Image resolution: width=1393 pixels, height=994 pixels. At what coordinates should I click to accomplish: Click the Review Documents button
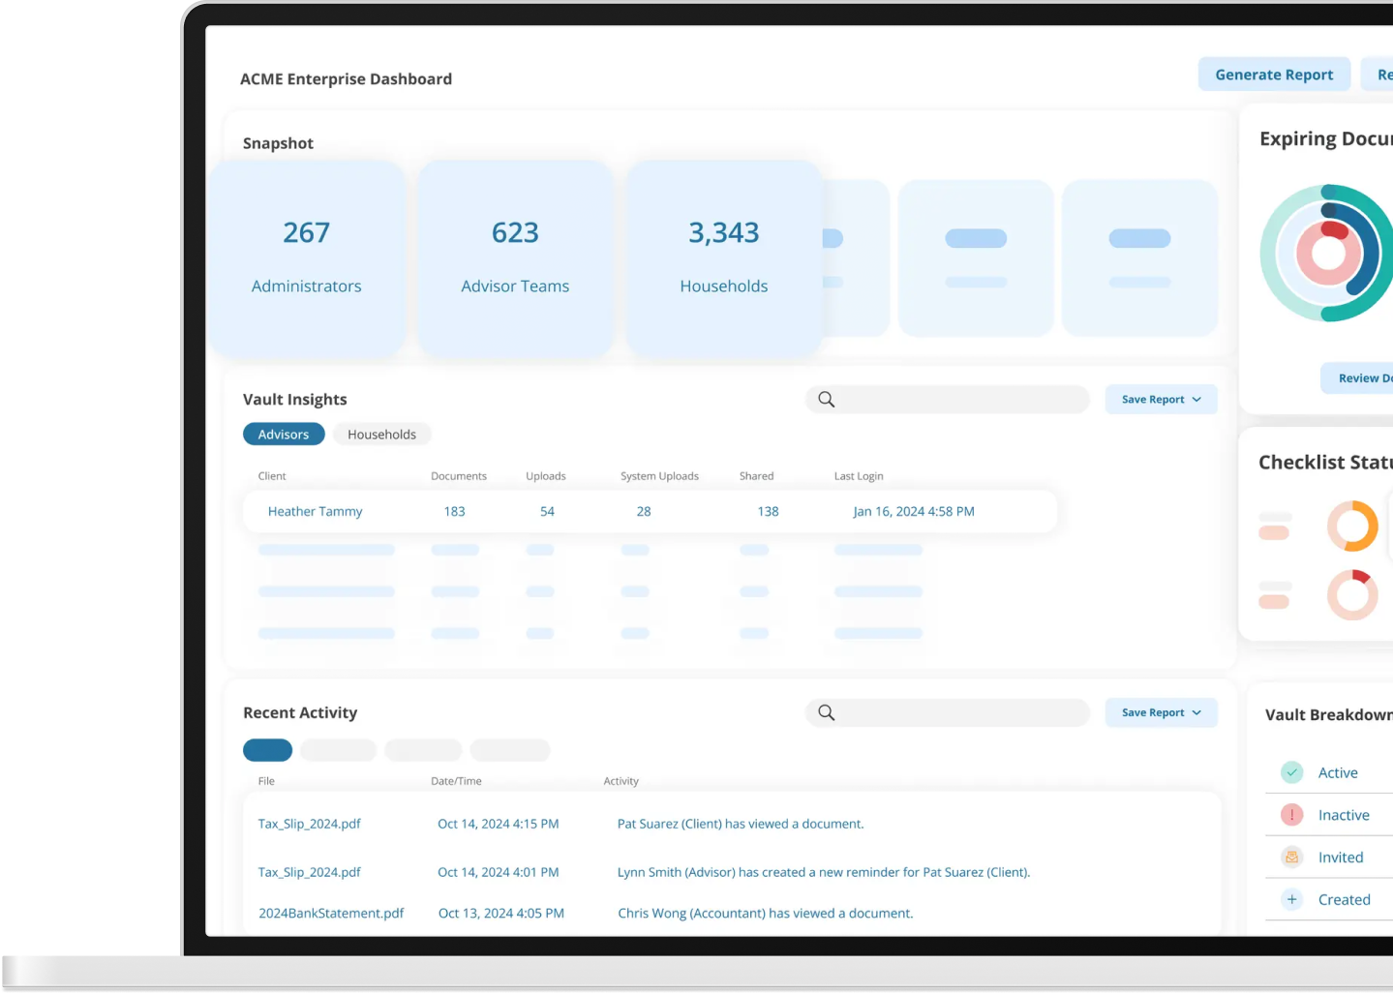[1362, 378]
